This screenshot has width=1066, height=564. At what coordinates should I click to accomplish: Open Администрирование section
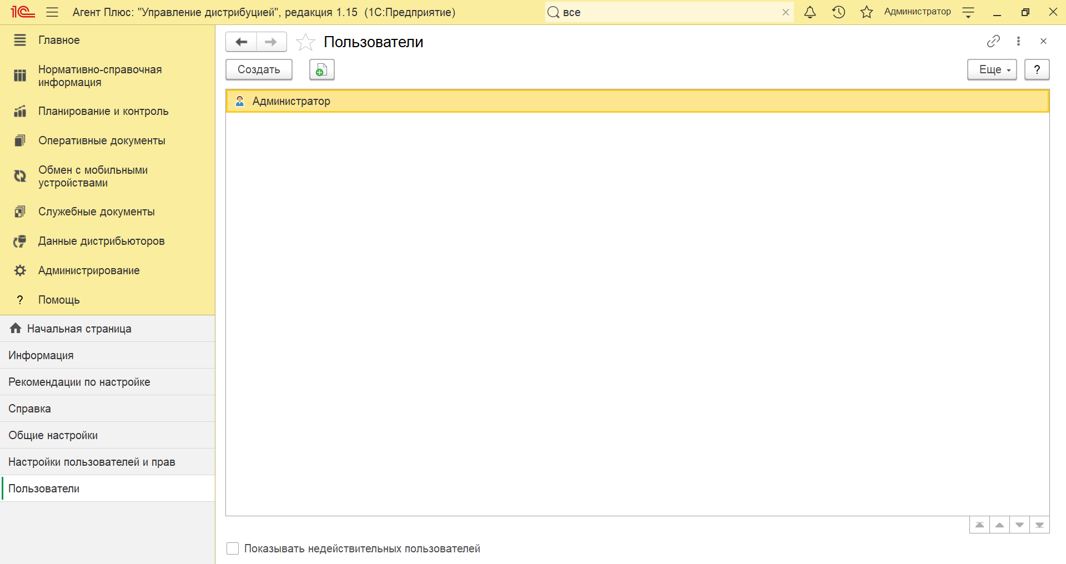tap(107, 270)
